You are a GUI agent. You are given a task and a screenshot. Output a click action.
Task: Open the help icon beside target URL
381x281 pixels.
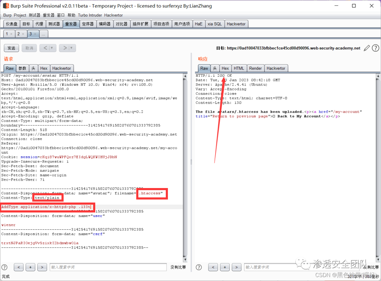coord(375,48)
